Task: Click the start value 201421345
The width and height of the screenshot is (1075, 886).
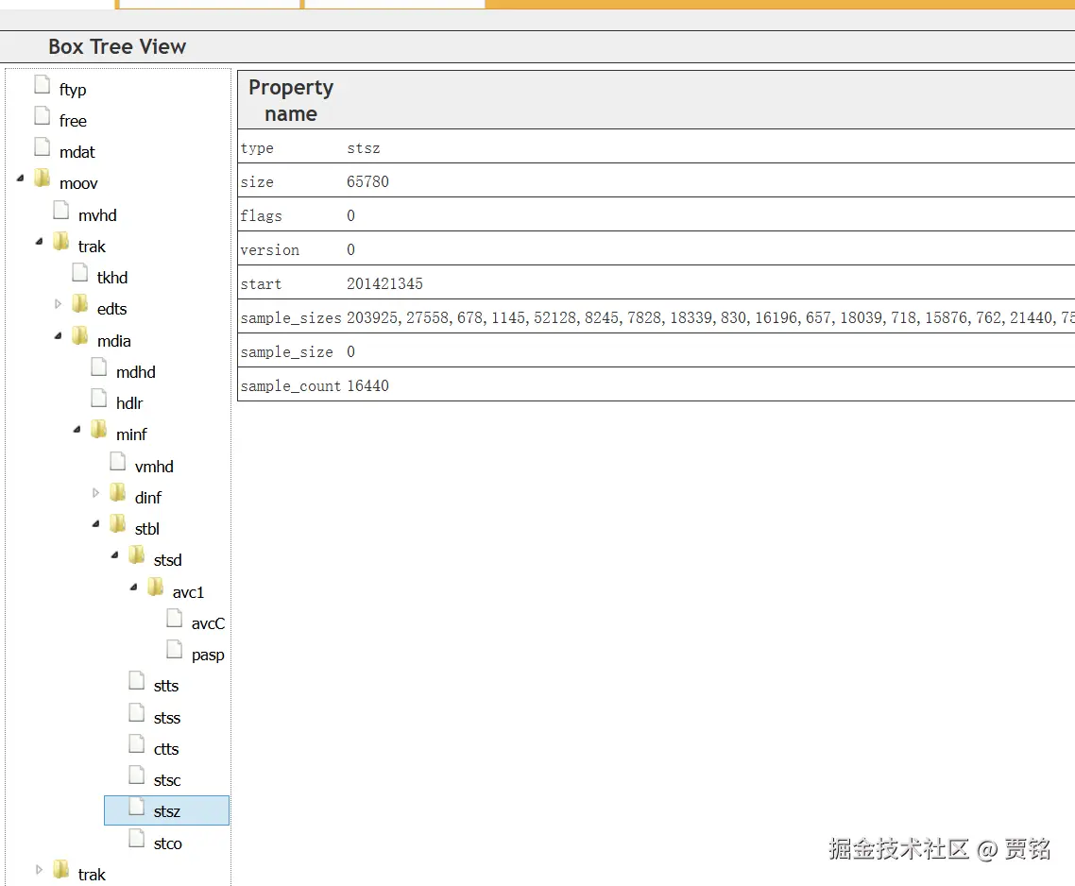Action: pos(384,284)
